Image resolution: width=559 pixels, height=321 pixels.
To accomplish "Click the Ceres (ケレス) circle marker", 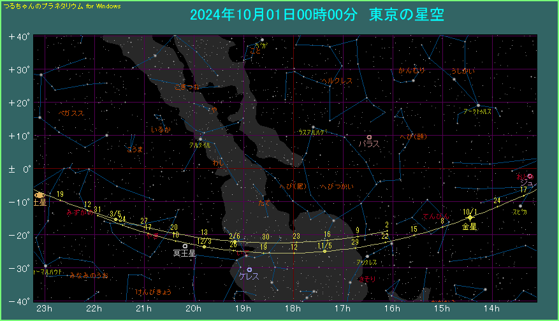I will point(249,269).
